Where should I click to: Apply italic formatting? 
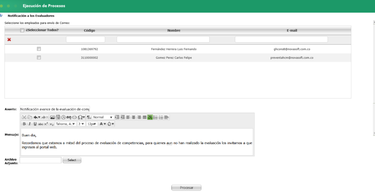[x=30, y=124]
